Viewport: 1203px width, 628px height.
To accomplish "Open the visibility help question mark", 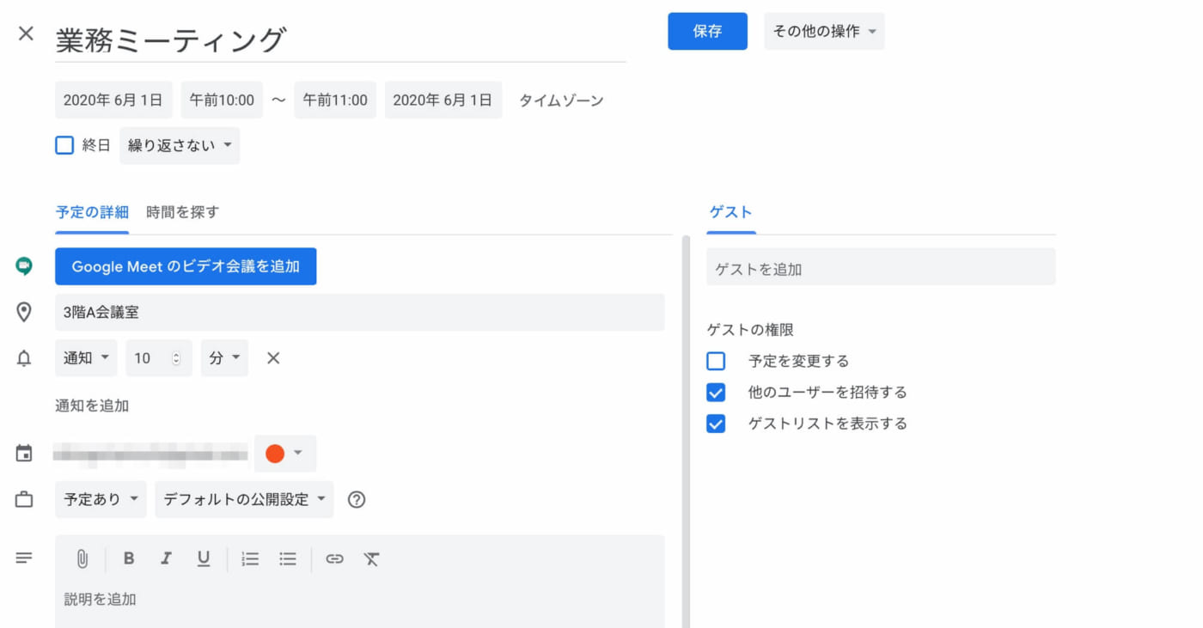I will point(357,499).
